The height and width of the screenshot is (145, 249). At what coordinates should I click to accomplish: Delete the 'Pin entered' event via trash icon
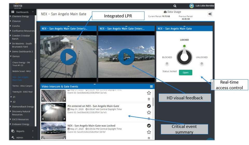pos(149,118)
